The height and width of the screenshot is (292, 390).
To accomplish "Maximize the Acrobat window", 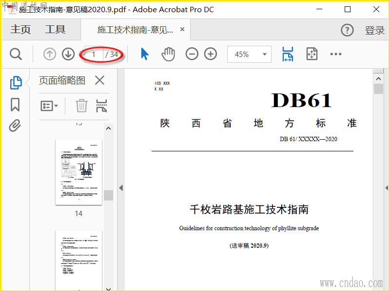I will coord(348,9).
